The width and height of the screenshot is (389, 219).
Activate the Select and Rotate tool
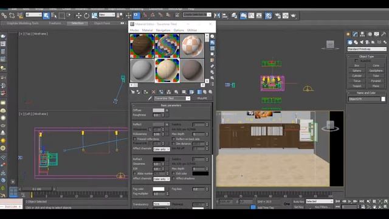click(86, 16)
